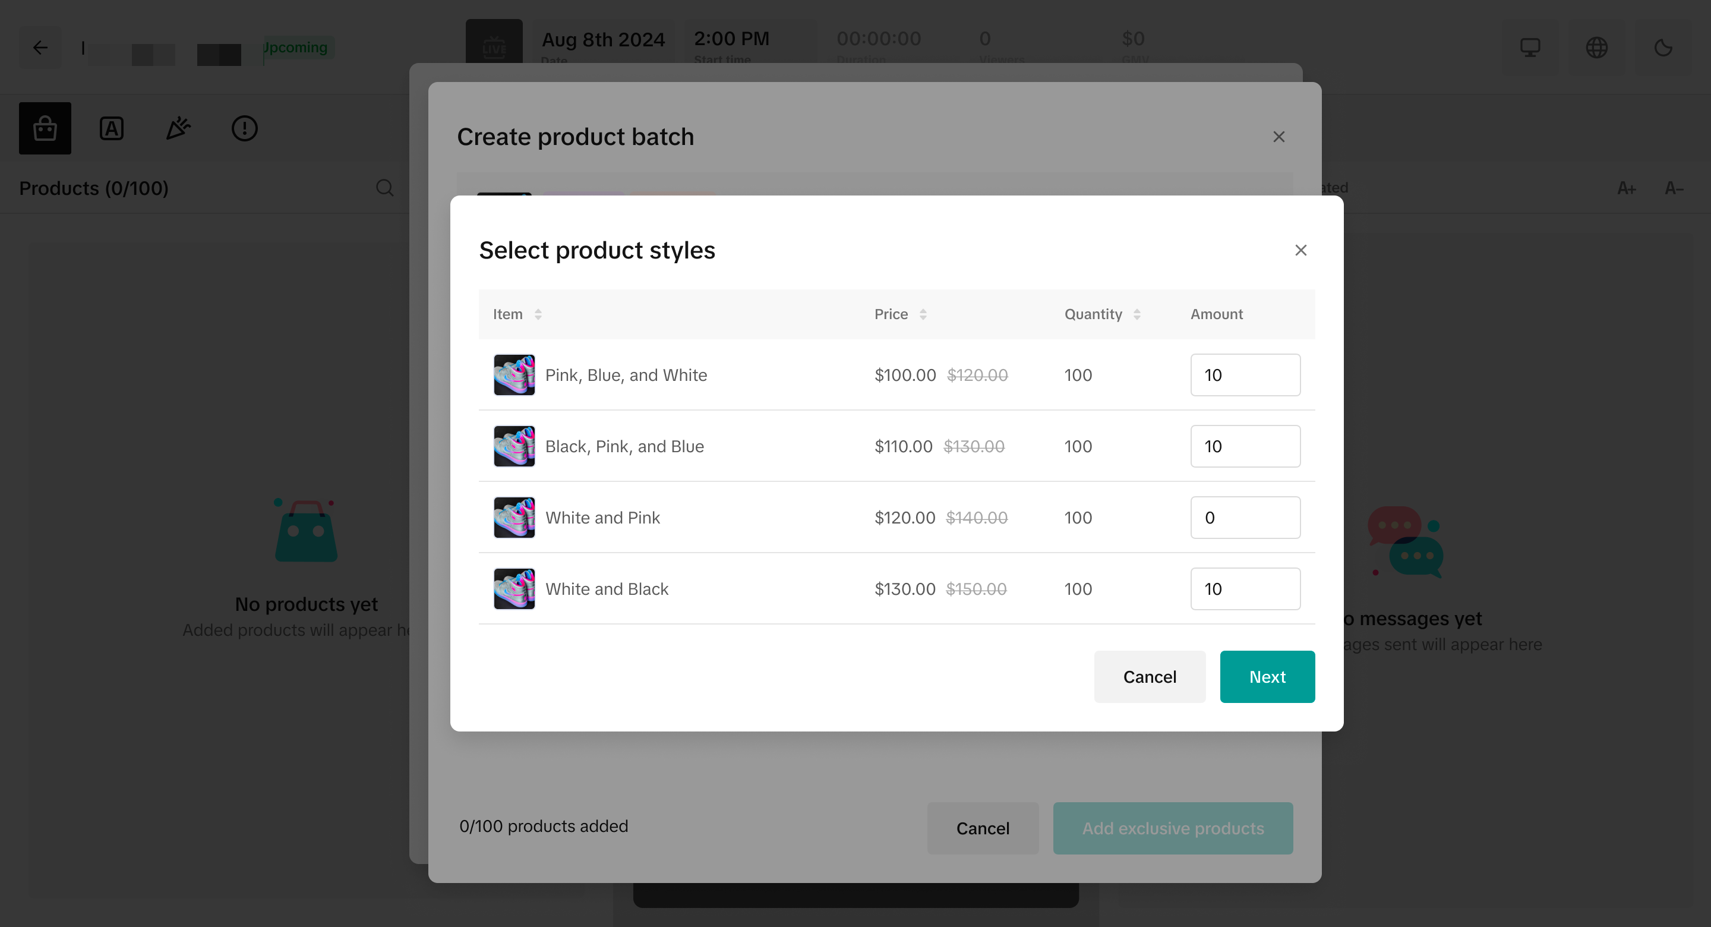The height and width of the screenshot is (927, 1711).
Task: Decrease font size with A- icon
Action: (1674, 189)
